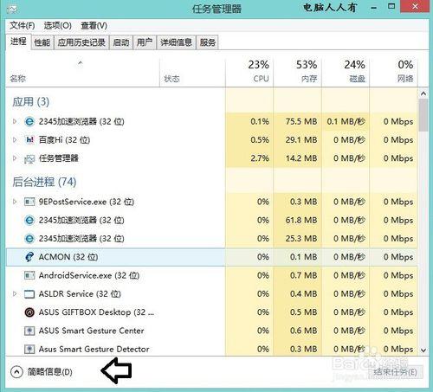Click the 9EPostService.exe (32 位) name
Viewport: 433px width, 392px height.
tap(87, 202)
